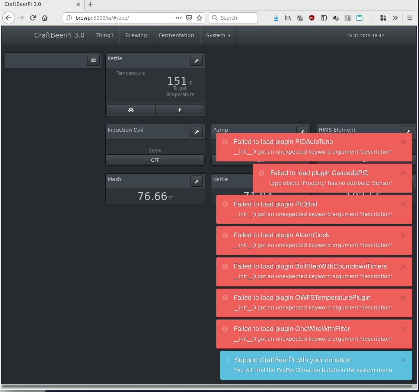
Task: Open the Firefox hamburger menu
Action: point(410,18)
